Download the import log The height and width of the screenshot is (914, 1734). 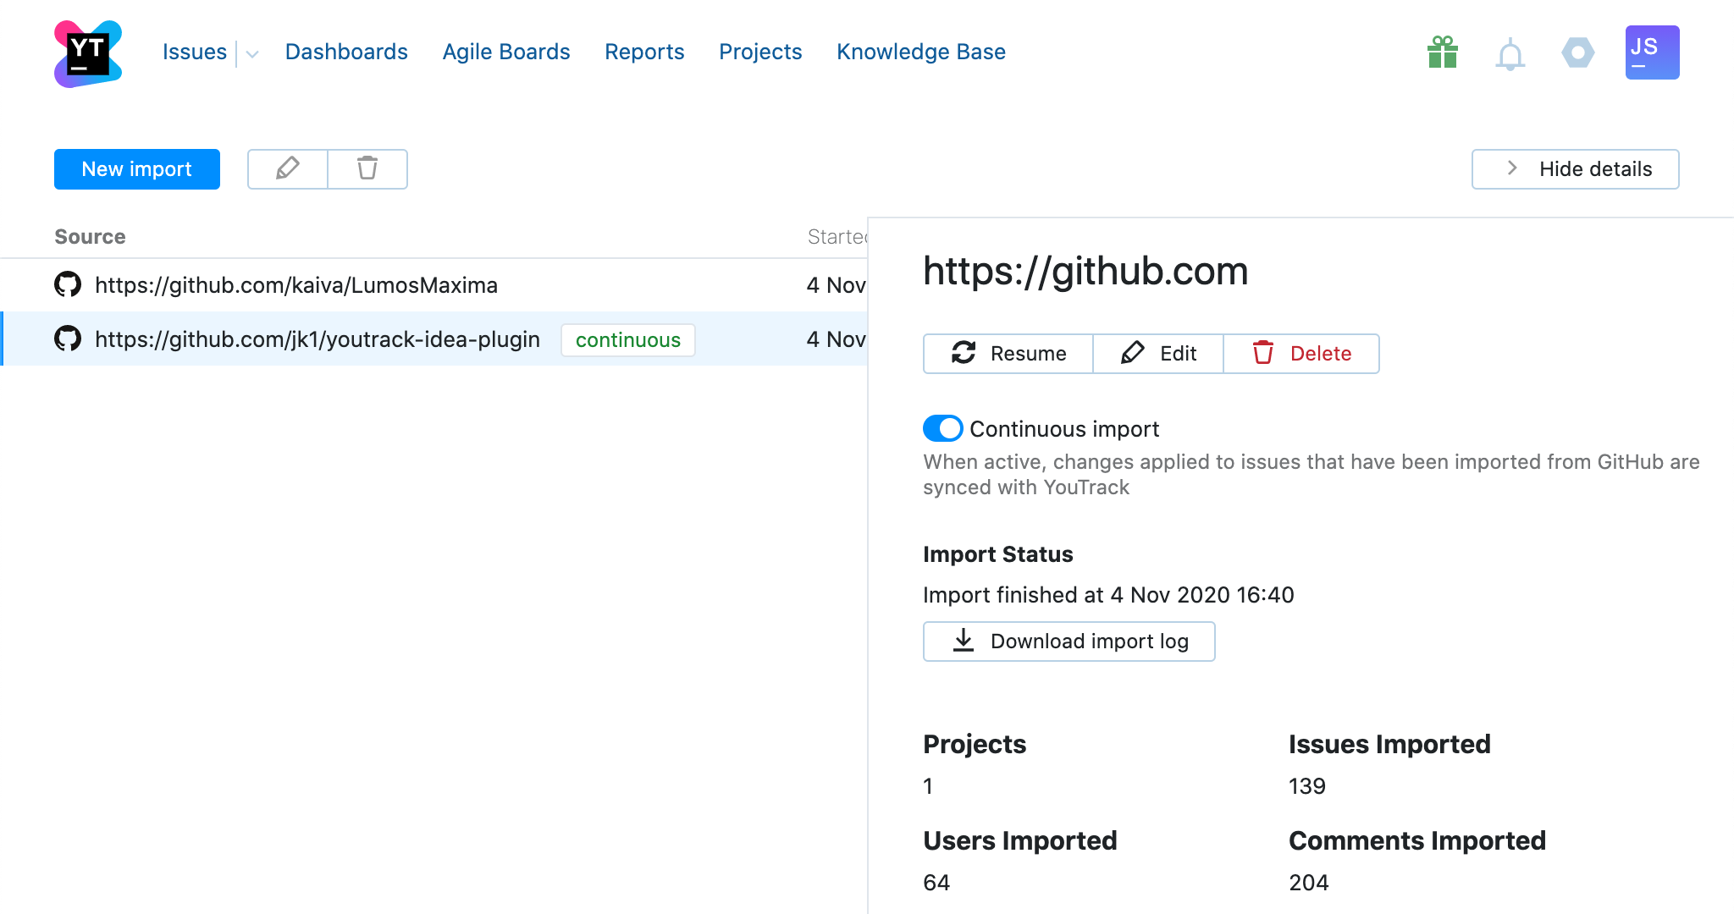click(1069, 641)
